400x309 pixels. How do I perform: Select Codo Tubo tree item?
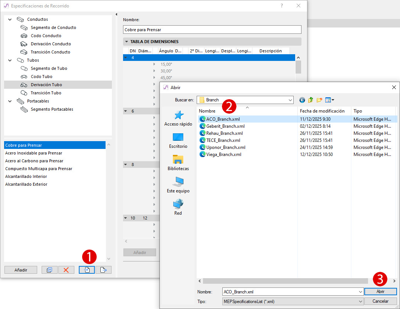[x=41, y=77]
